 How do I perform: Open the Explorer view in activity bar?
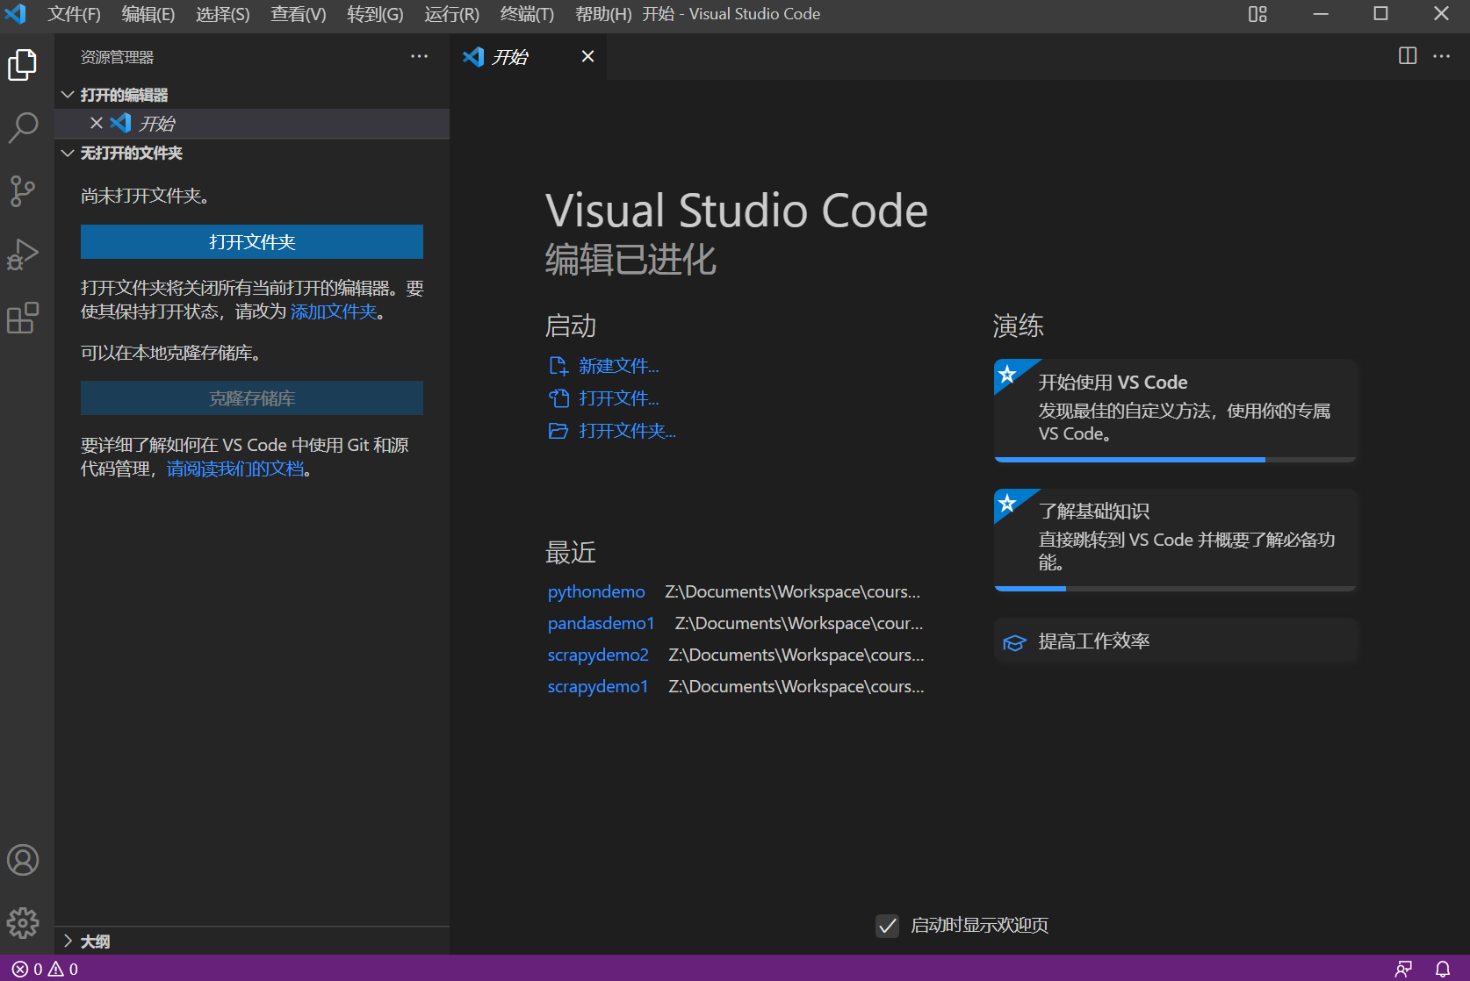(x=23, y=65)
